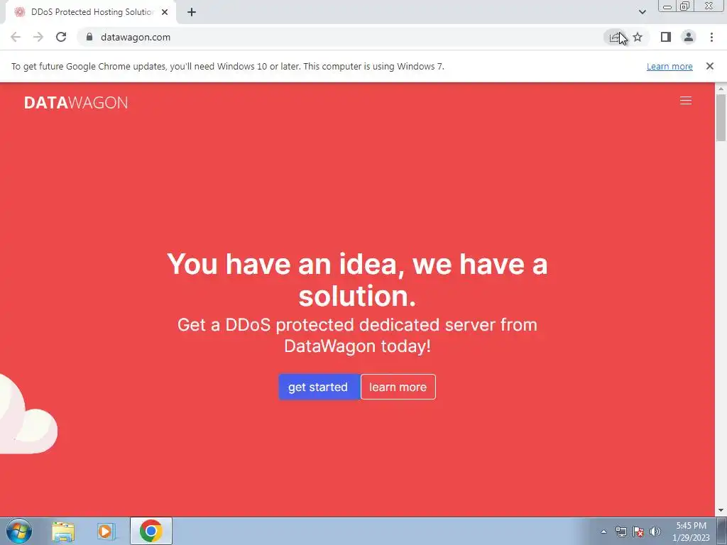Bookmark this tab with star icon

pos(638,37)
